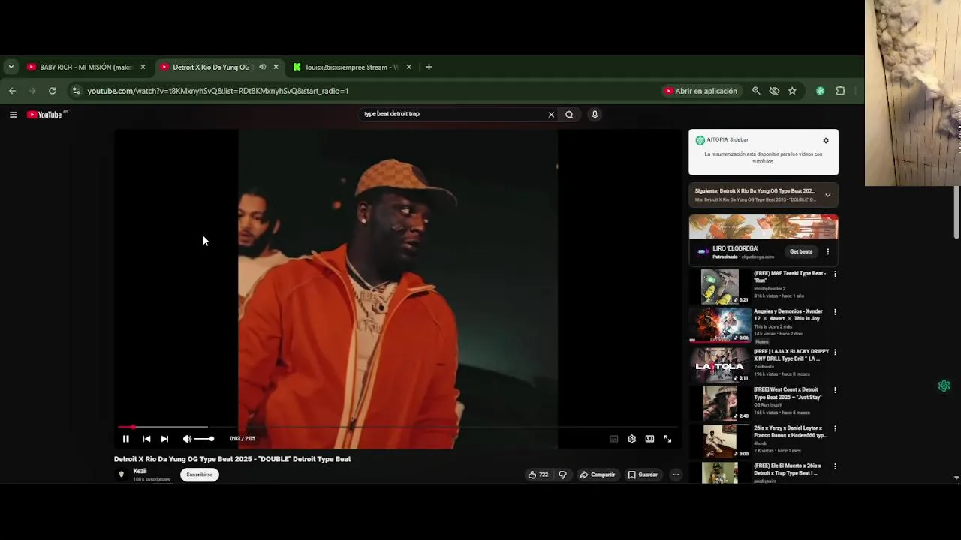Open the LA TOLA drill video thumbnail
Viewport: 961px width, 540px height.
pos(720,364)
